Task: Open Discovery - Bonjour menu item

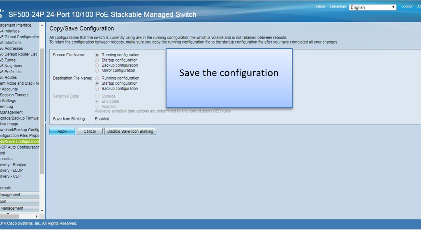Action: click(13, 165)
